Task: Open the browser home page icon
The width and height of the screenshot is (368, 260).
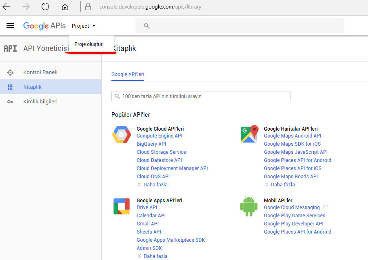Action: pos(65,7)
